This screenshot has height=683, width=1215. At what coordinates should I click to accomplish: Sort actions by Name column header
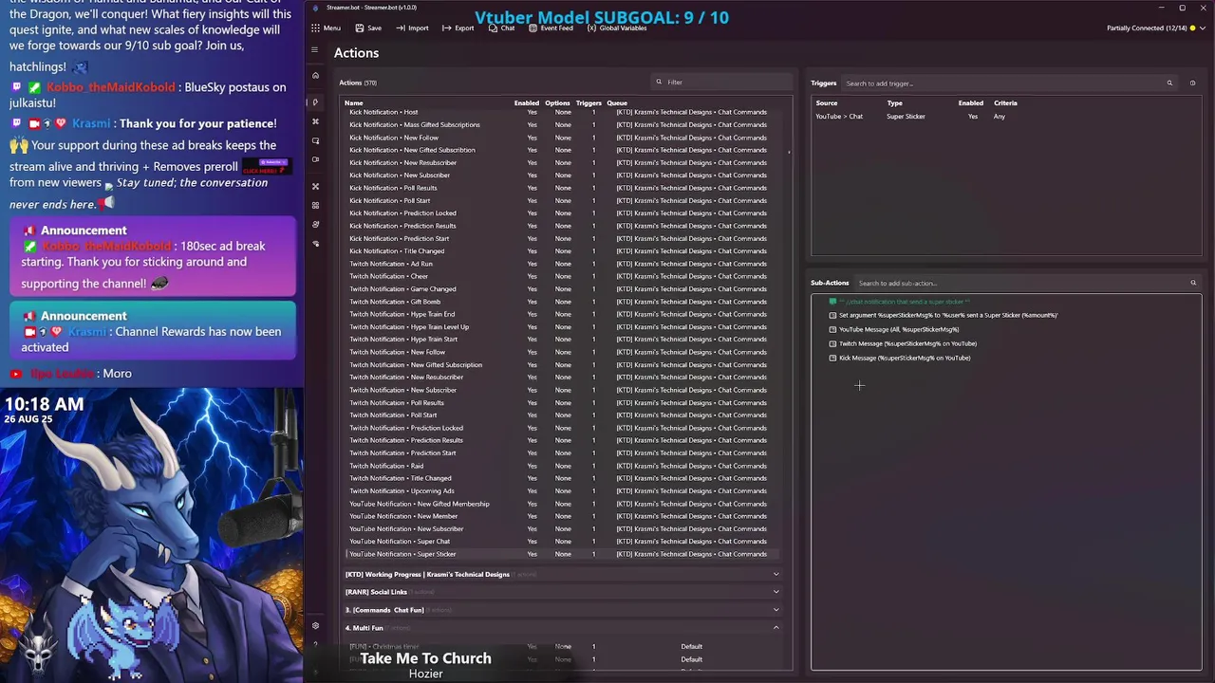tap(353, 102)
